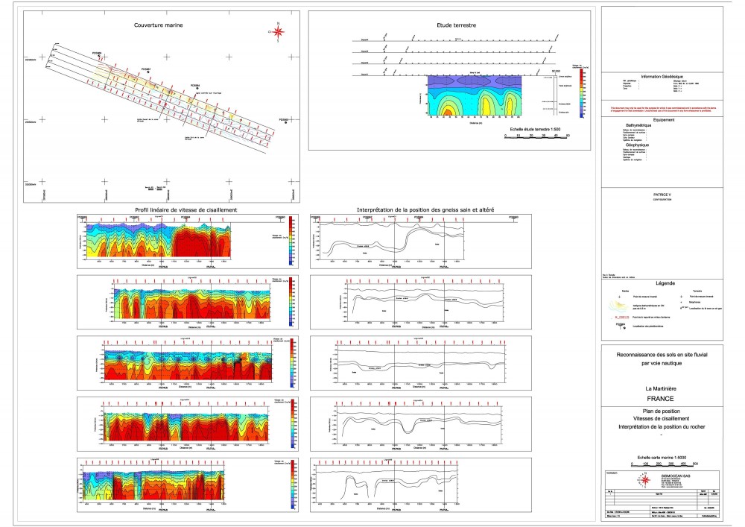Click the red north compass rose
This screenshot has width=745, height=527.
click(x=277, y=31)
